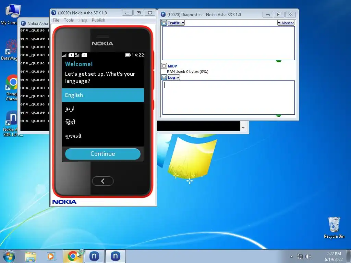This screenshot has height=263, width=351.
Task: Click the SIM 2 signal indicator
Action: [x=78, y=55]
